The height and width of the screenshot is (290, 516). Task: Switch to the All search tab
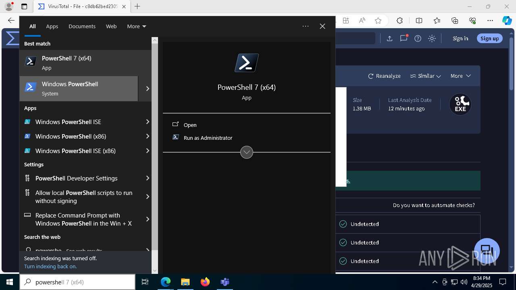(33, 26)
